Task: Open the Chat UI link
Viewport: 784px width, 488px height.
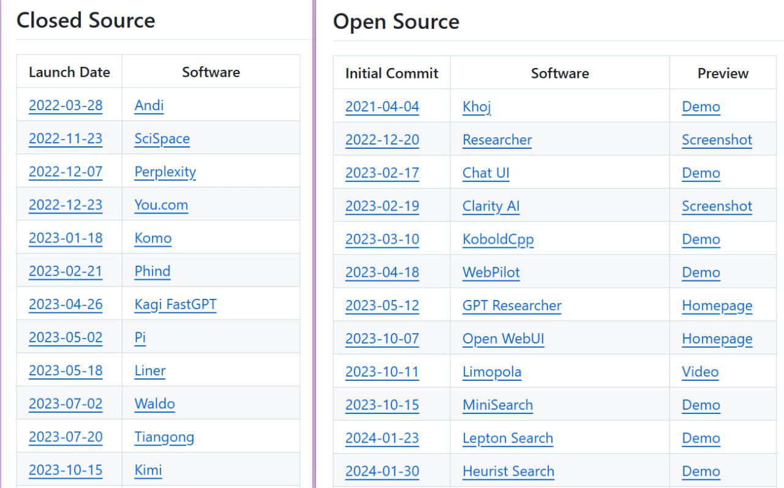Action: (x=486, y=173)
